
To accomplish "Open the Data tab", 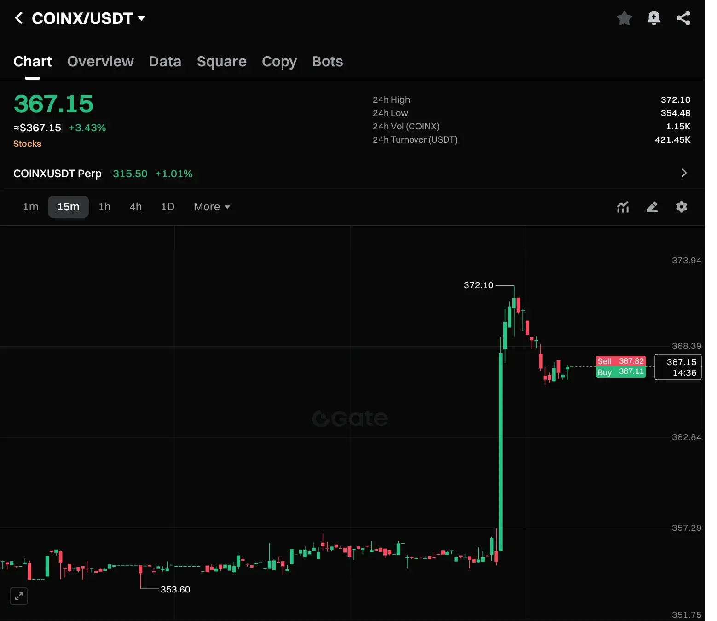I will point(165,61).
